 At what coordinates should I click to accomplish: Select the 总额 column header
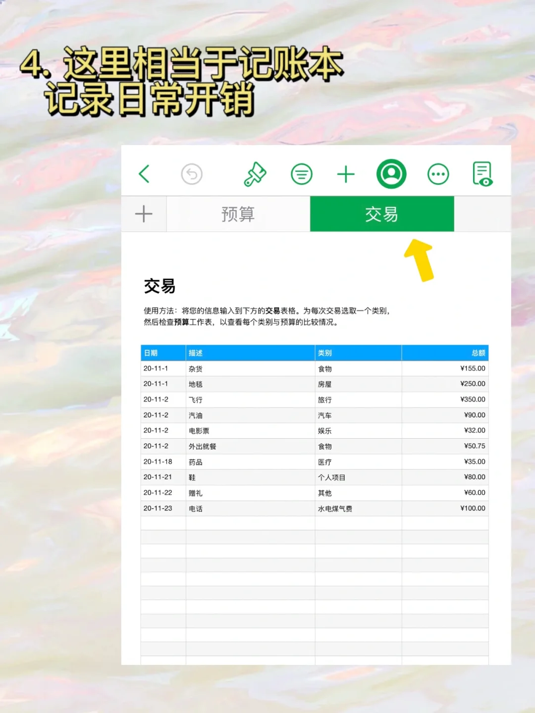point(476,353)
